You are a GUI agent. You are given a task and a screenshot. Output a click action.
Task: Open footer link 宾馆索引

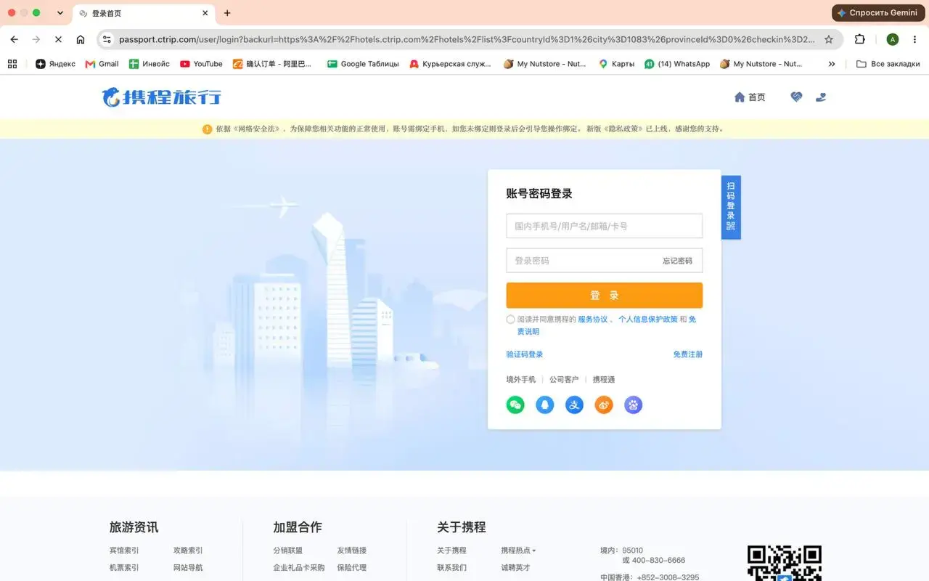pyautogui.click(x=124, y=550)
